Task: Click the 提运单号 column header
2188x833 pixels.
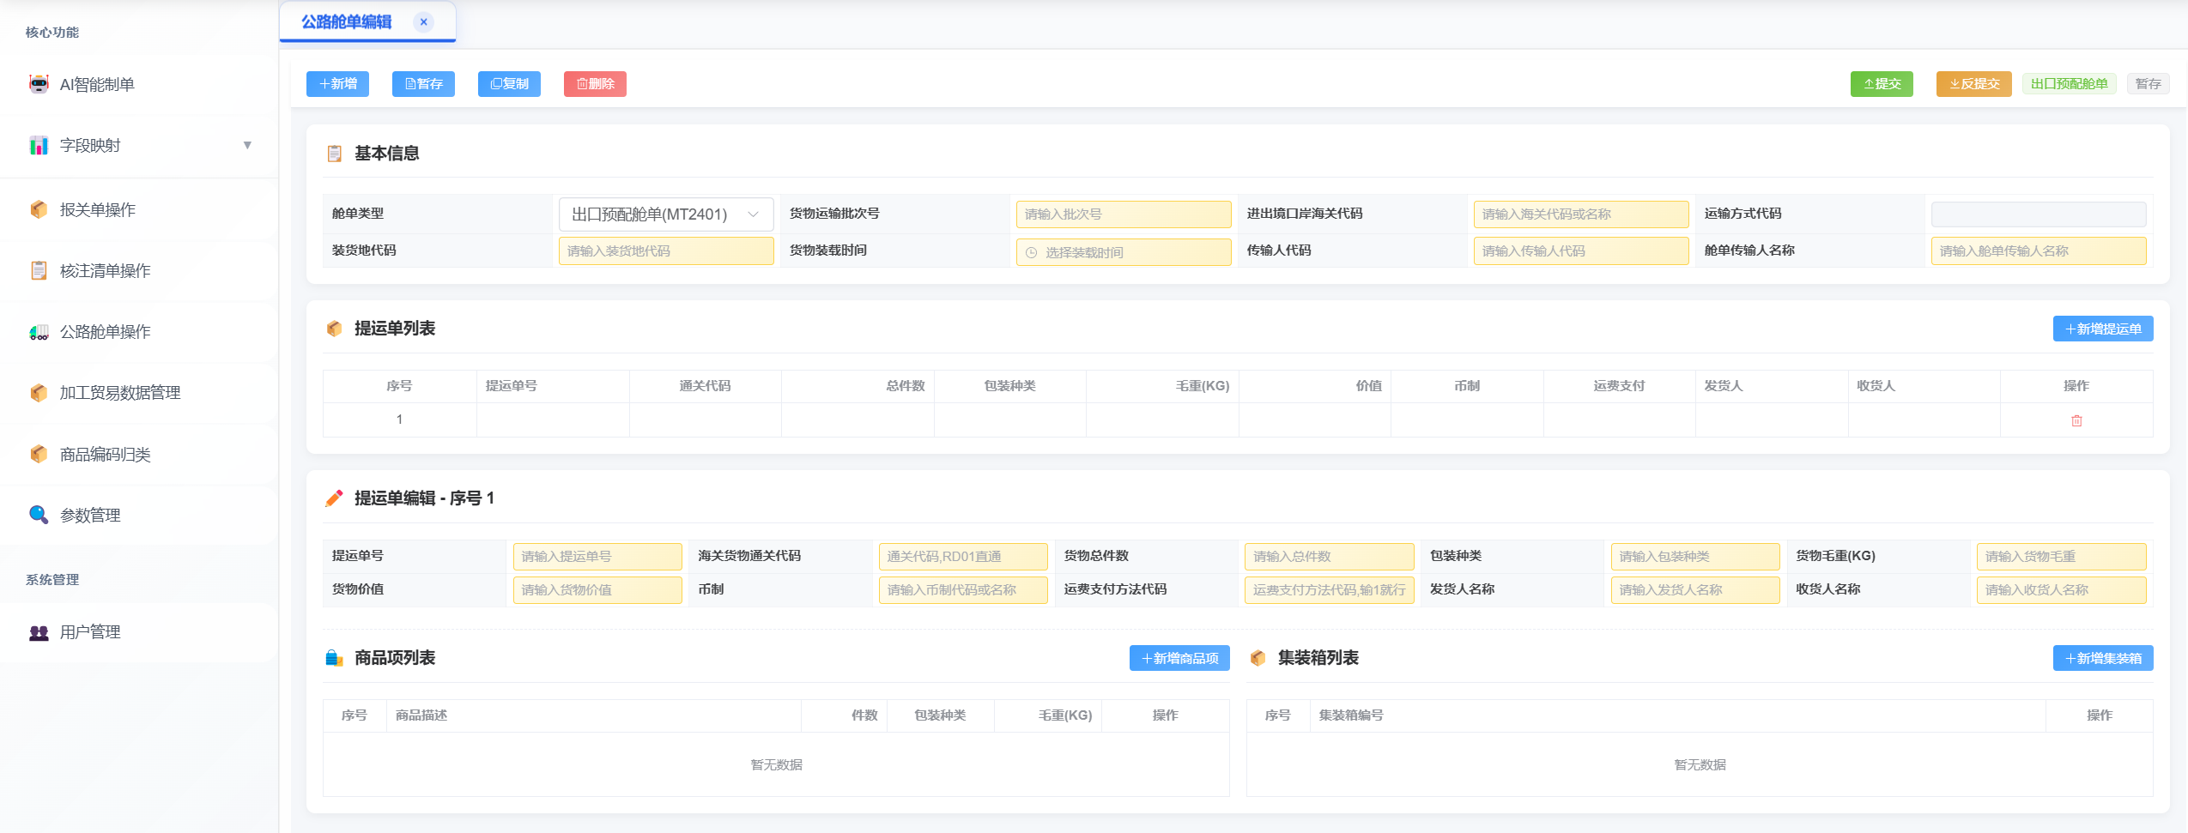Action: pos(553,386)
